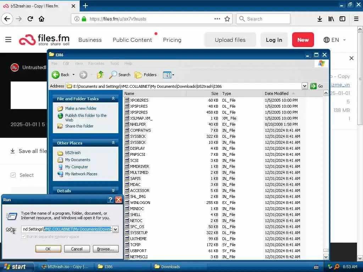This screenshot has height=272, width=363.
Task: Open Explorer address bar dropdown
Action: (305, 86)
